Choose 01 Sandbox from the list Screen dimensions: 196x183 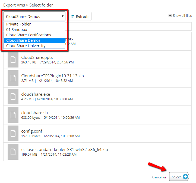click(x=34, y=30)
